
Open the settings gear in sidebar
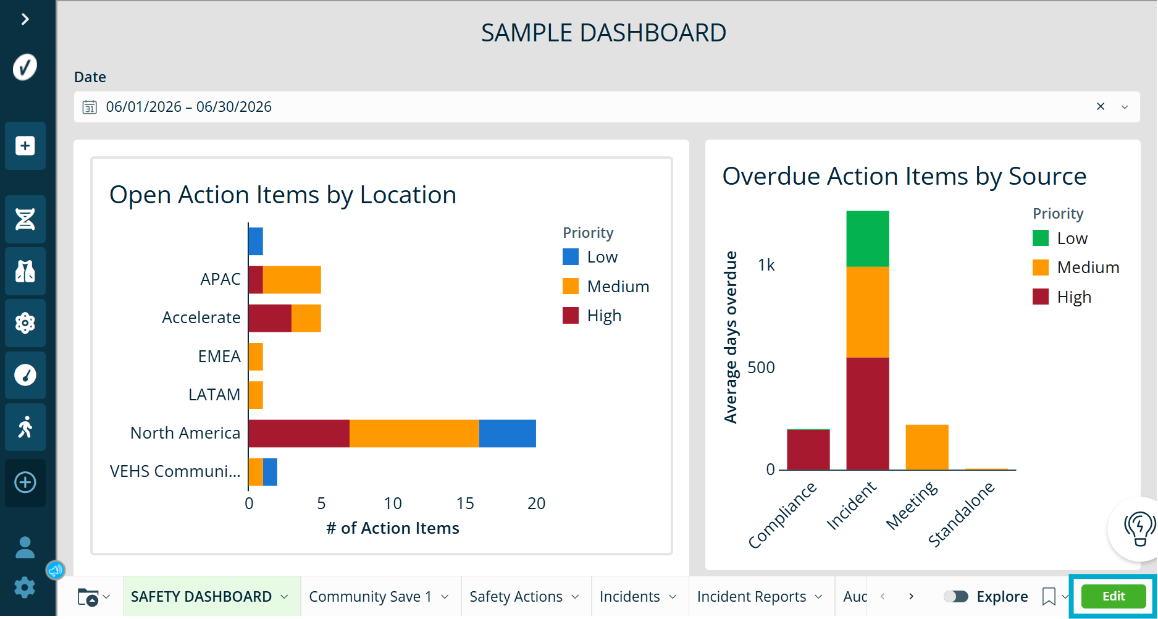click(x=25, y=587)
